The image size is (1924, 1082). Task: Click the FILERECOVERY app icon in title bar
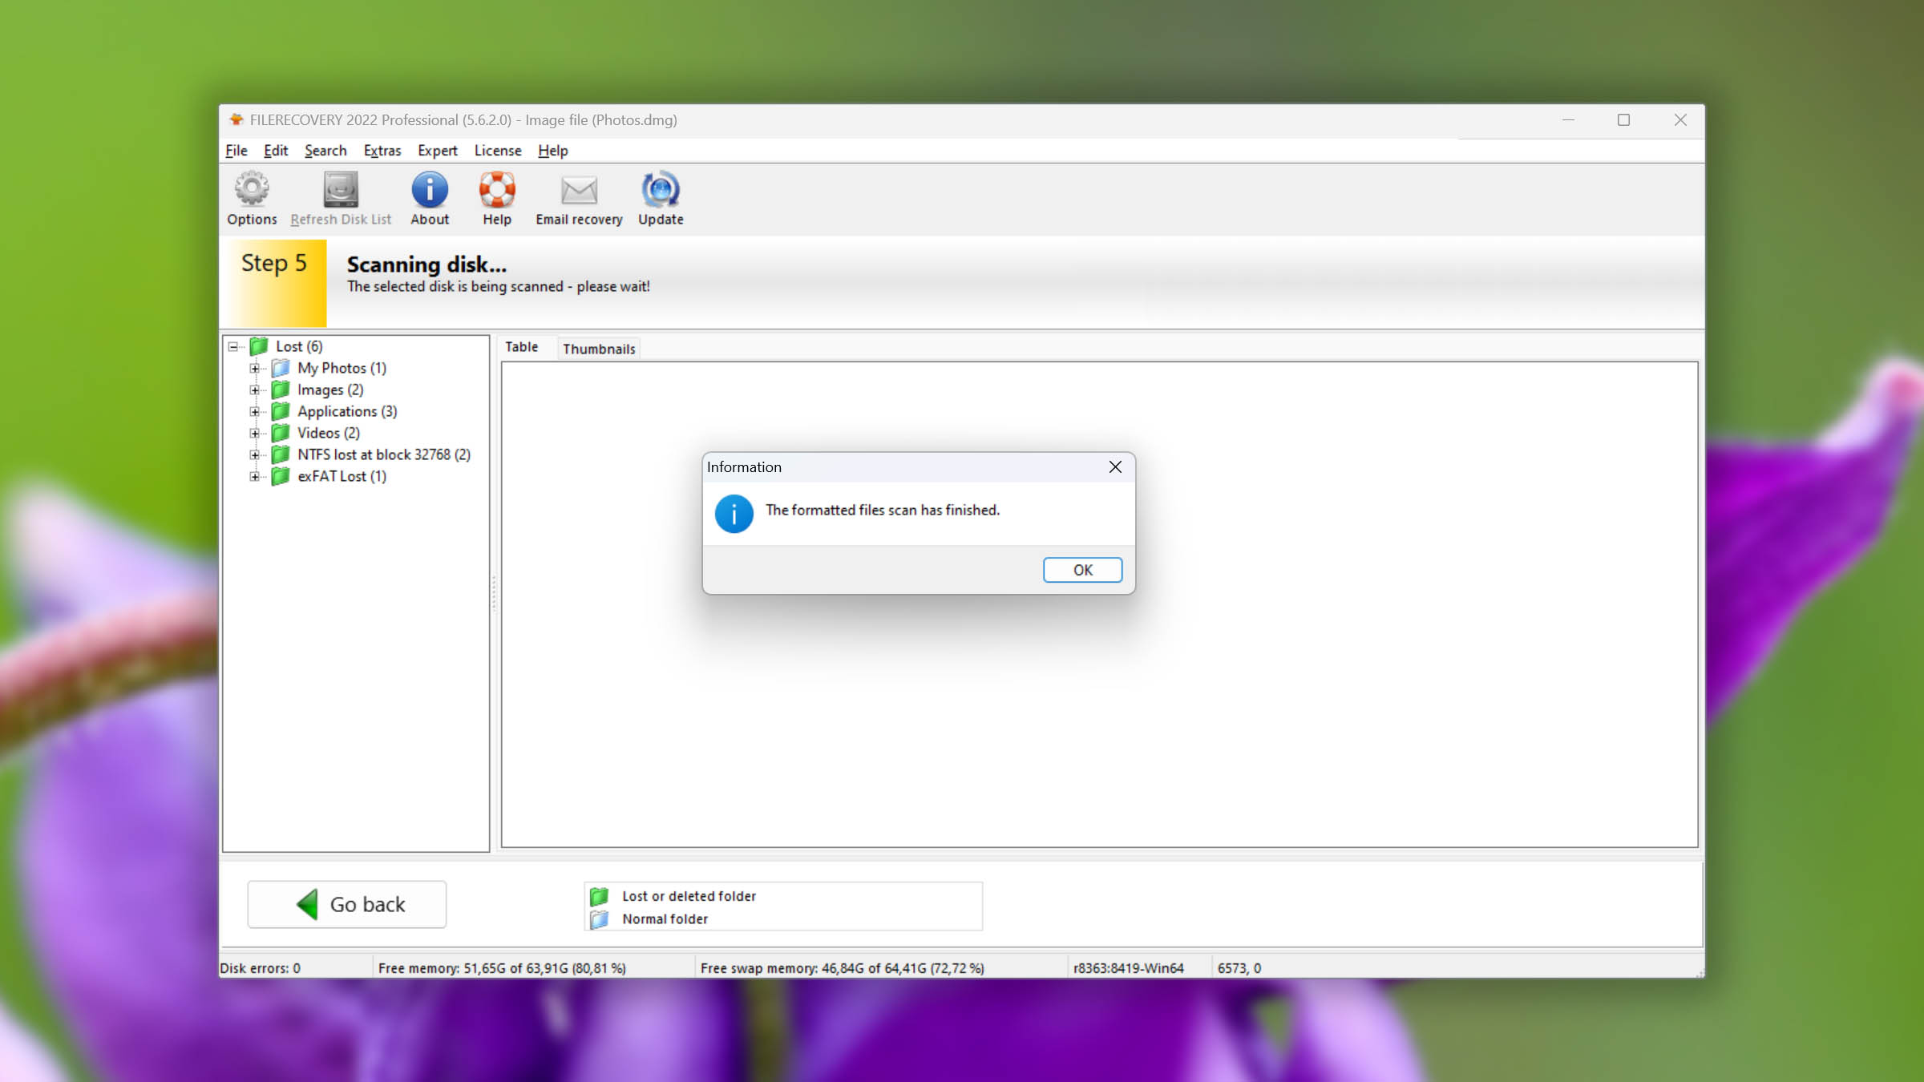click(236, 119)
